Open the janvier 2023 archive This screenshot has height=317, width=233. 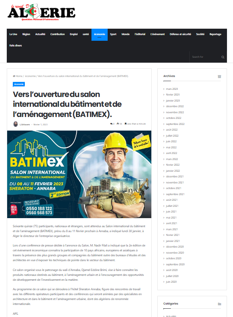point(173,101)
